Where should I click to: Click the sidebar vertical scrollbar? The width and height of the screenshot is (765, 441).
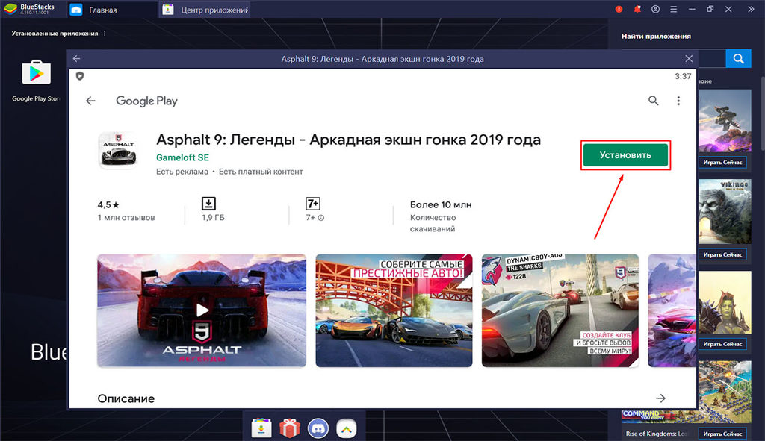[762, 113]
